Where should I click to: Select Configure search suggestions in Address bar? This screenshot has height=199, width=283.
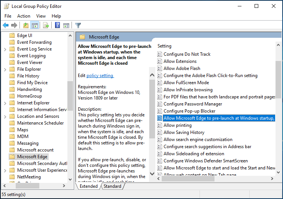pyautogui.click(x=207, y=147)
